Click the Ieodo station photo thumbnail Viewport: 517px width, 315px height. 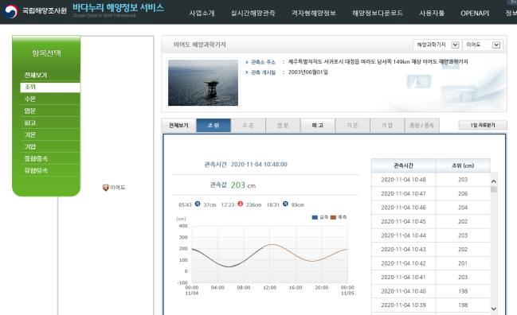(203, 83)
